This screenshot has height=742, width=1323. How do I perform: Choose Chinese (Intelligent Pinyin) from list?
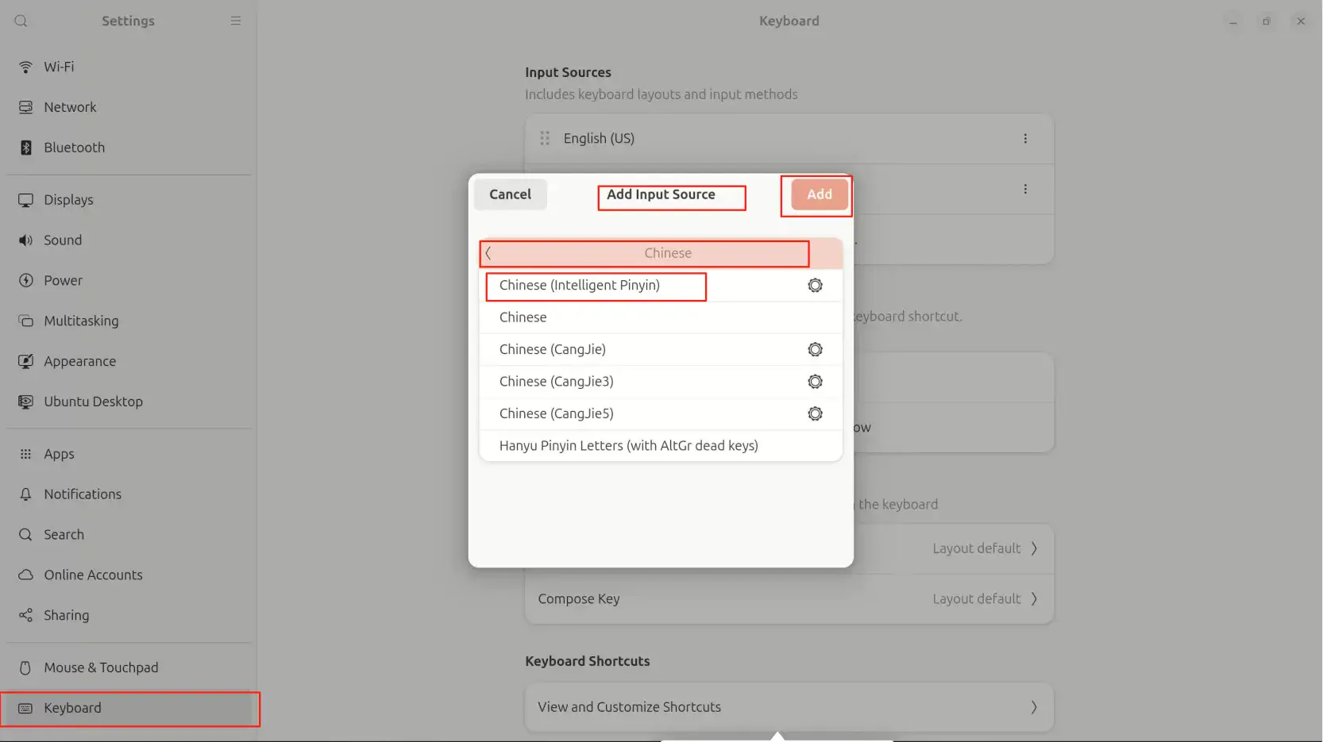tap(579, 286)
